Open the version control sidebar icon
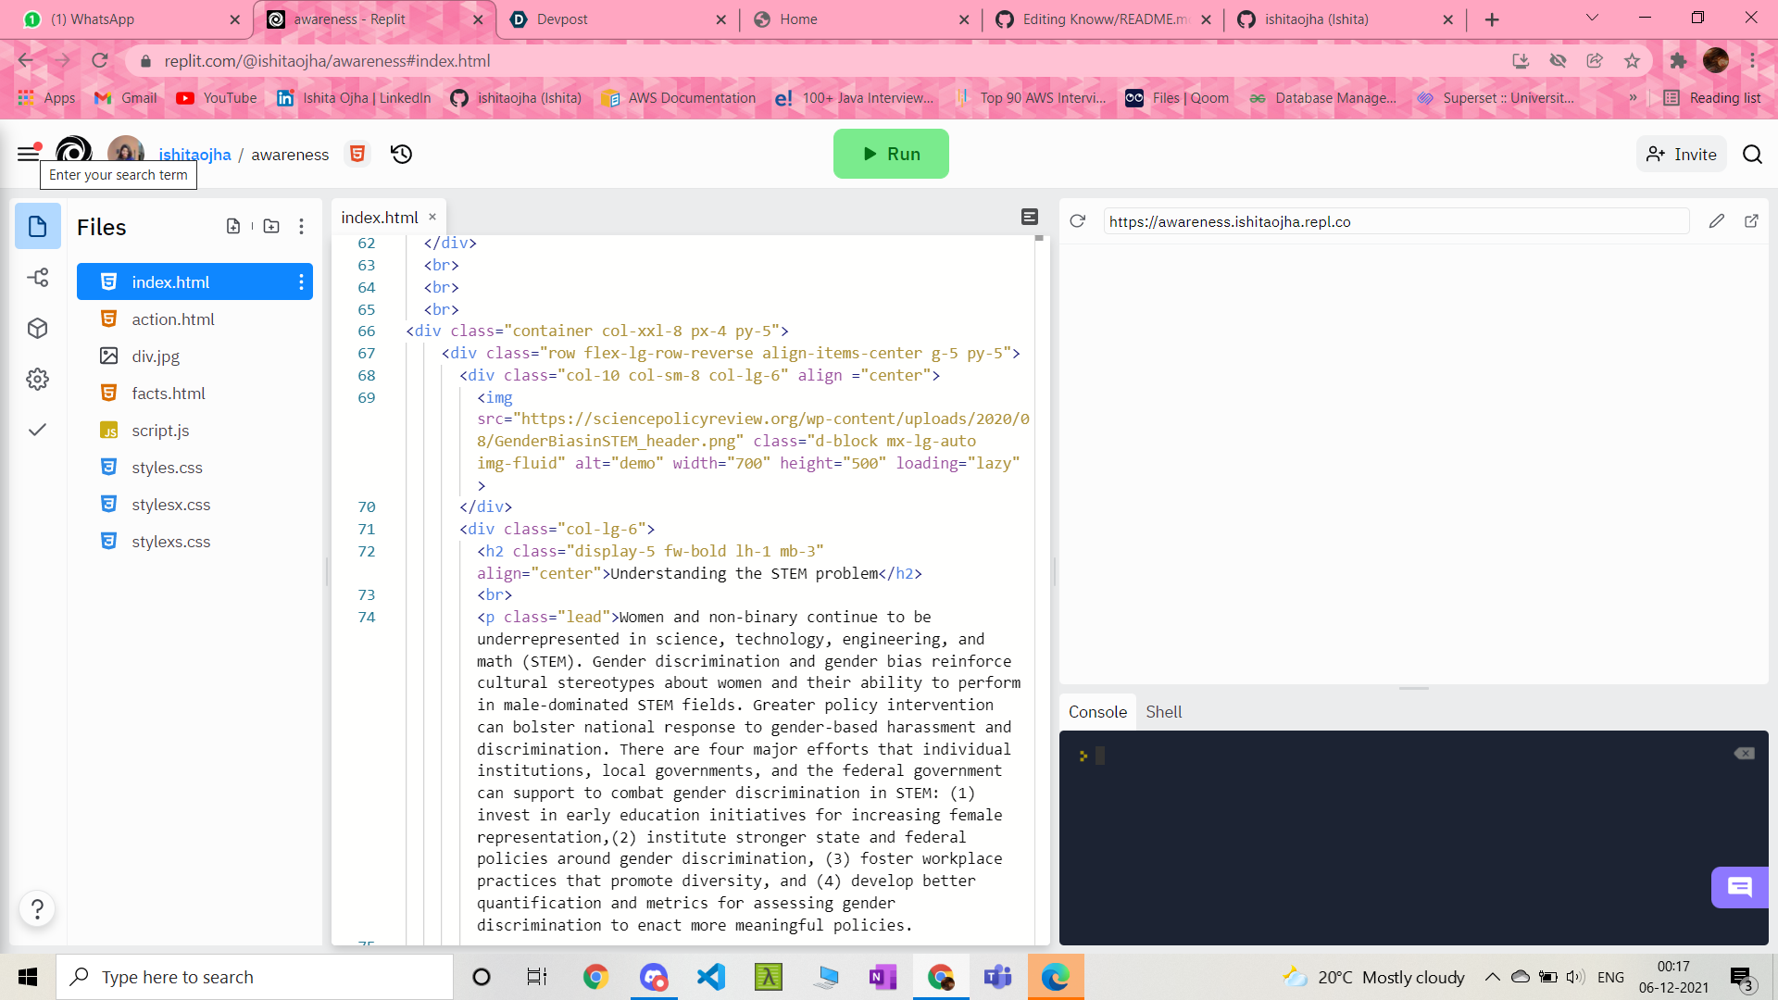This screenshot has height=1000, width=1778. click(x=38, y=277)
